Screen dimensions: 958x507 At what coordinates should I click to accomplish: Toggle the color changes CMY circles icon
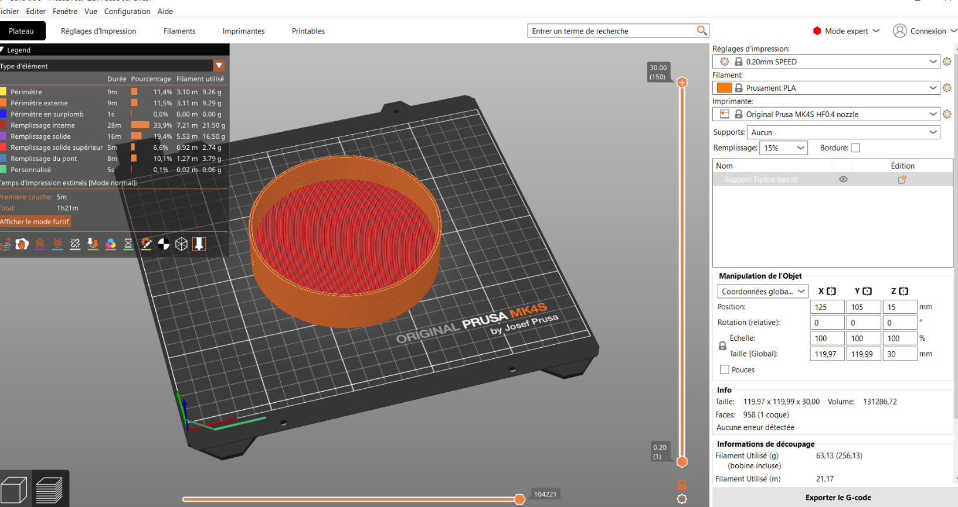coord(111,244)
